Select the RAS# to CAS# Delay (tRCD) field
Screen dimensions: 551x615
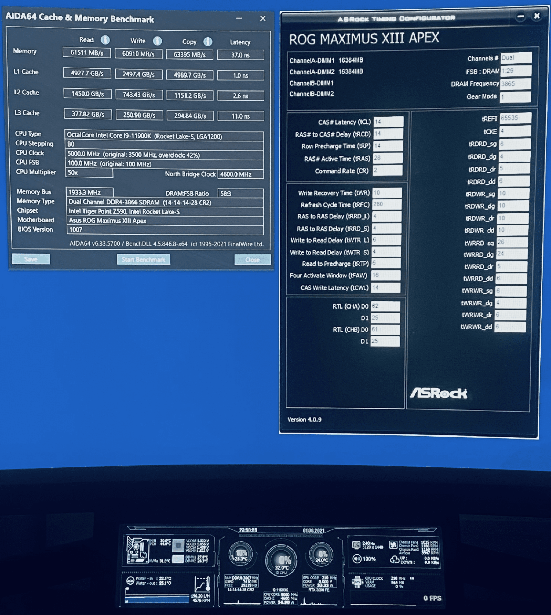[x=388, y=134]
